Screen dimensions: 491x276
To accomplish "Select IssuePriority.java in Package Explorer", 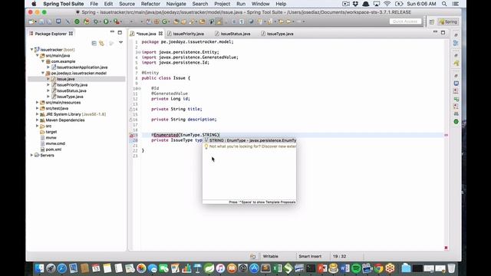I will pyautogui.click(x=72, y=85).
